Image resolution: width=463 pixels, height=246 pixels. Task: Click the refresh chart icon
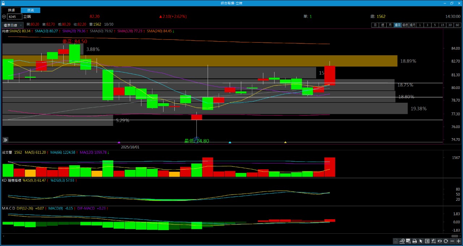(x=446, y=241)
